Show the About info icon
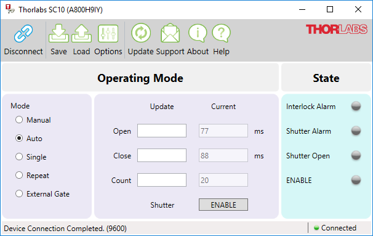Screen dimensions: 373x236 click(x=198, y=33)
